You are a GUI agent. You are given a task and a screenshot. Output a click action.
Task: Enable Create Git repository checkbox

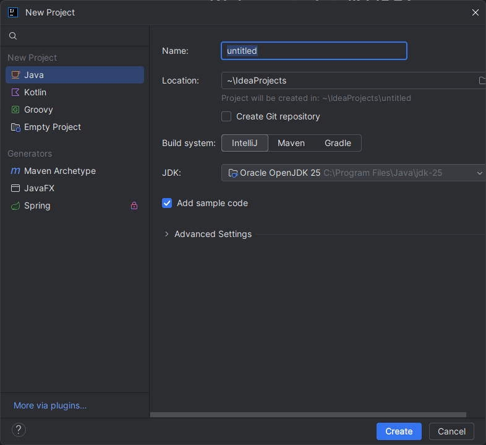click(x=226, y=116)
